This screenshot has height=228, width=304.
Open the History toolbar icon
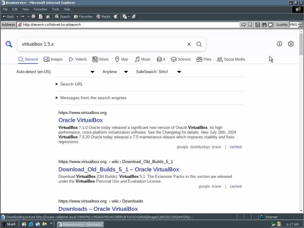point(116,17)
